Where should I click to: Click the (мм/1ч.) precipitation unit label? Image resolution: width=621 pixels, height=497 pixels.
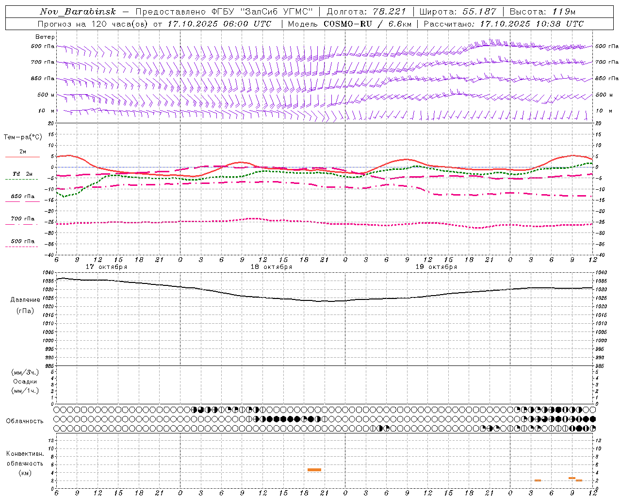(x=25, y=391)
